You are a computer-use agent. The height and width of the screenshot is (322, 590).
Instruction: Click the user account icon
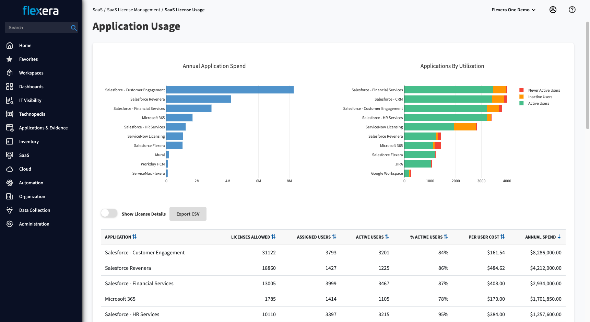pos(553,10)
